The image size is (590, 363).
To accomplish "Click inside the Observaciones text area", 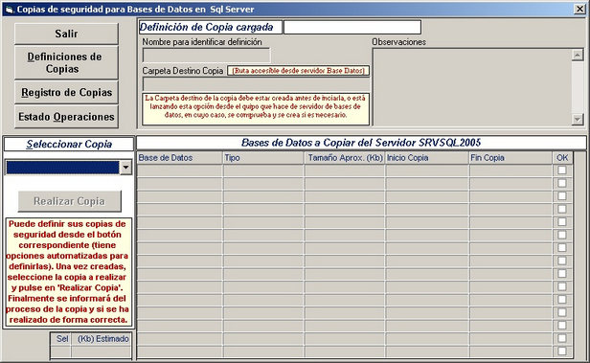I will coord(472,87).
